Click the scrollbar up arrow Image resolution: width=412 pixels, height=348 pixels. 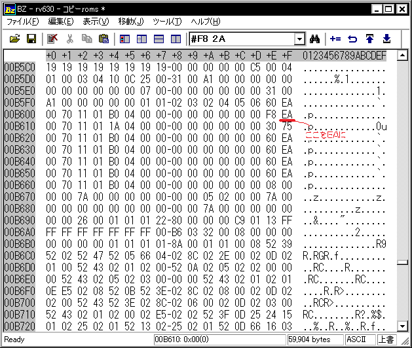pyautogui.click(x=402, y=56)
